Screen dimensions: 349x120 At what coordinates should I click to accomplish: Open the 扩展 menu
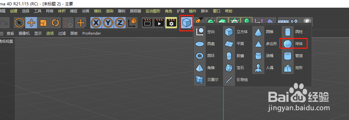click(x=181, y=11)
